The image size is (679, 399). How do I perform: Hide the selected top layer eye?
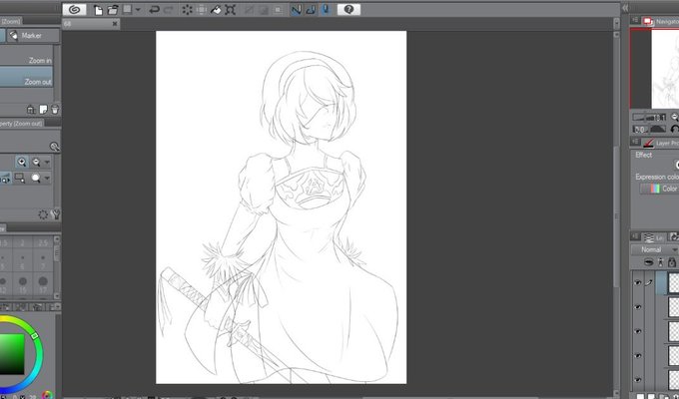click(x=638, y=282)
